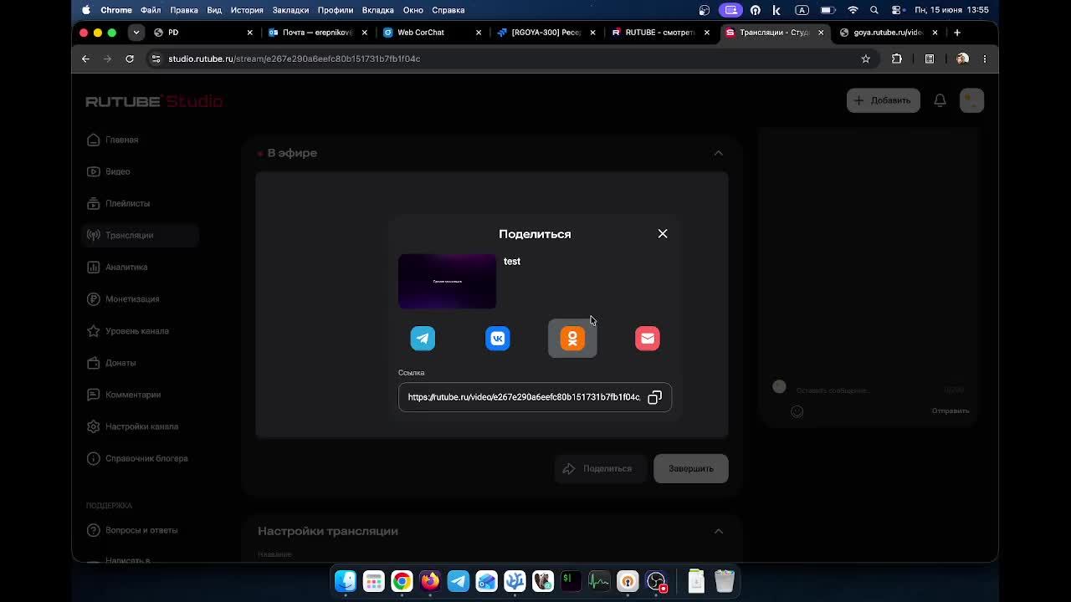The height and width of the screenshot is (602, 1071).
Task: Open Wi-Fi status in menu bar
Action: pyautogui.click(x=853, y=10)
